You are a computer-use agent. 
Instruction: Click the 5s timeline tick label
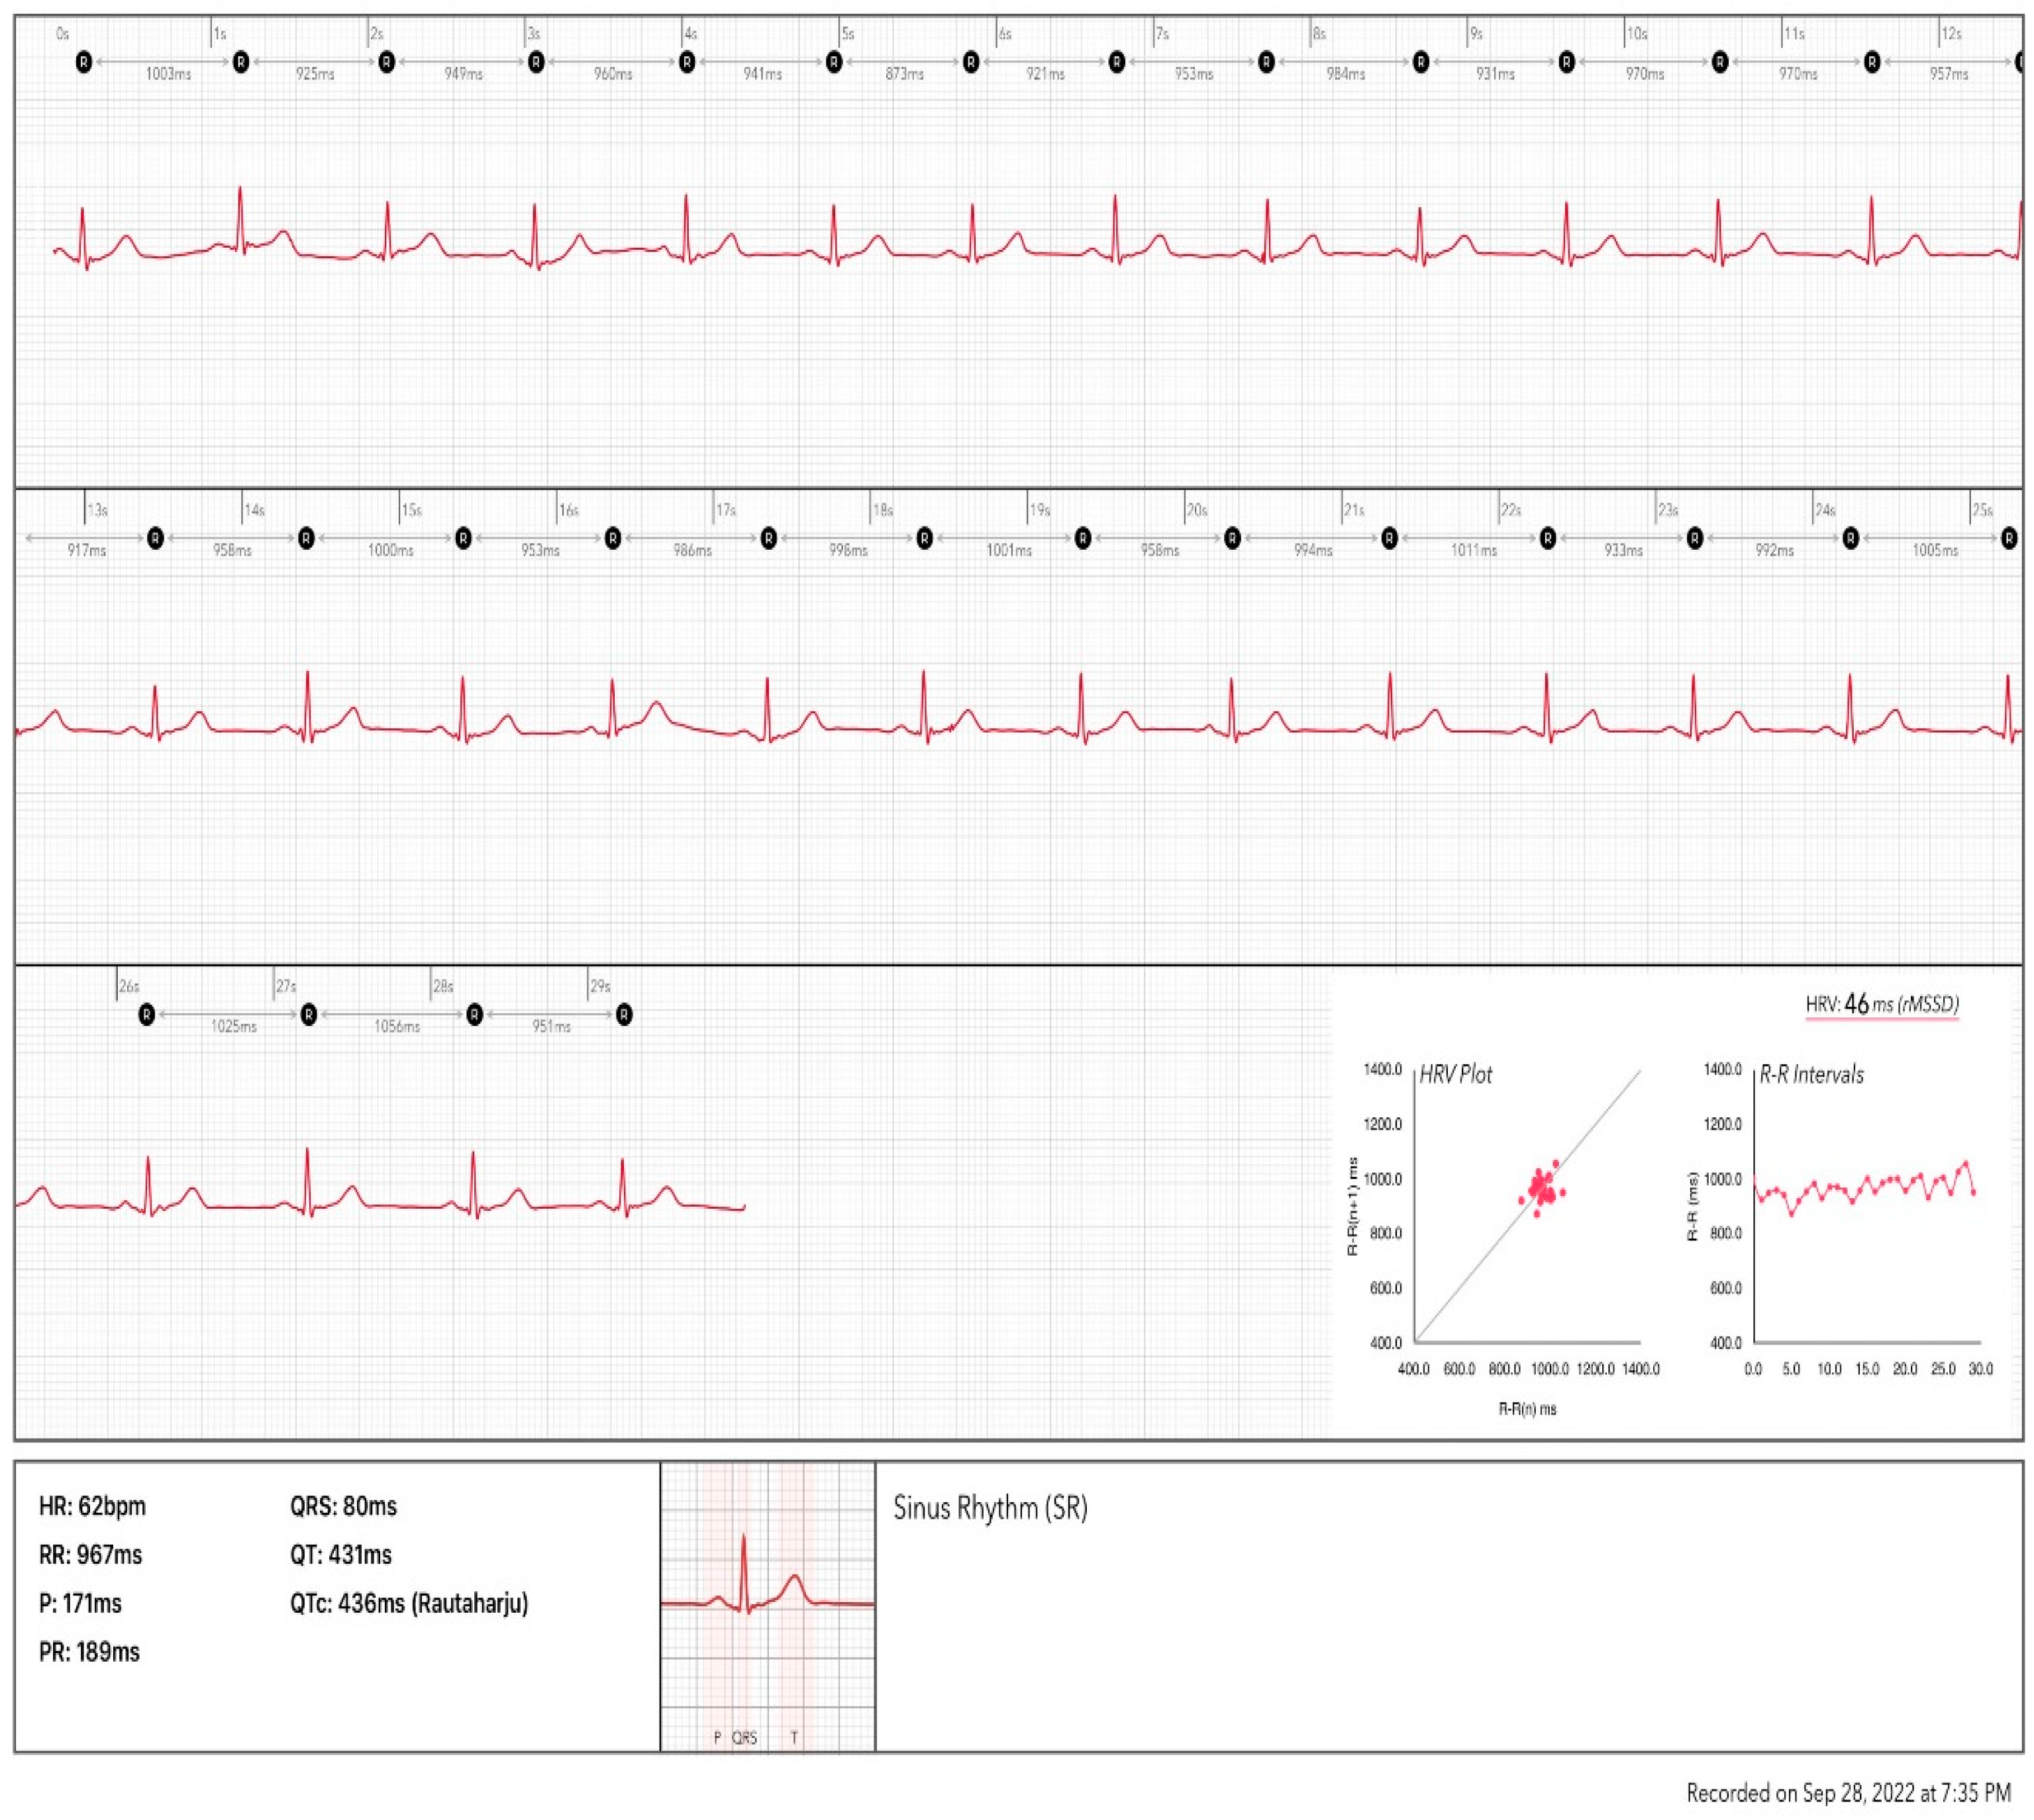[848, 34]
